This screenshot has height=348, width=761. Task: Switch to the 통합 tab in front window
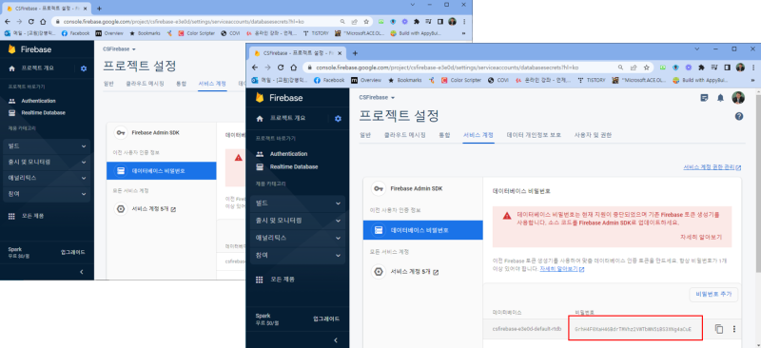(x=444, y=135)
